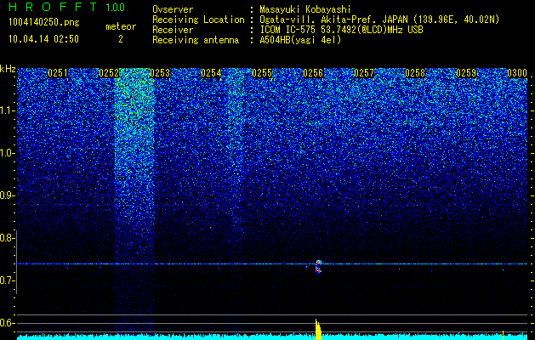The height and width of the screenshot is (340, 535).
Task: Click the 1.1 kHz axis label
Action: pyautogui.click(x=8, y=110)
